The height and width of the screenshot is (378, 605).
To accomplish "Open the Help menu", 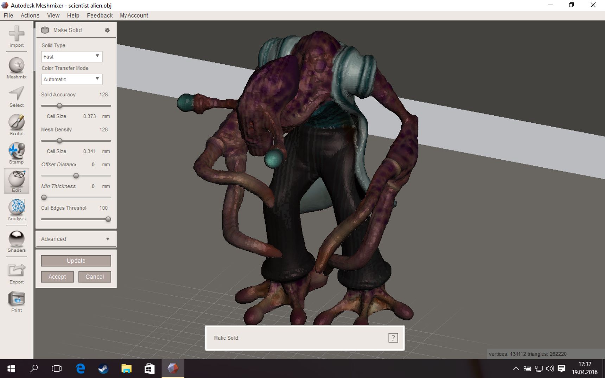I will pos(73,15).
